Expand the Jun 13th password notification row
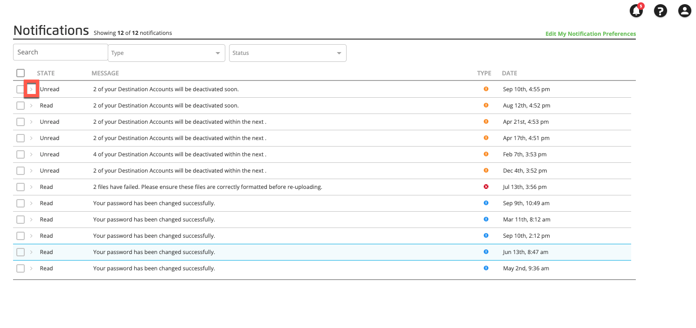 (31, 252)
